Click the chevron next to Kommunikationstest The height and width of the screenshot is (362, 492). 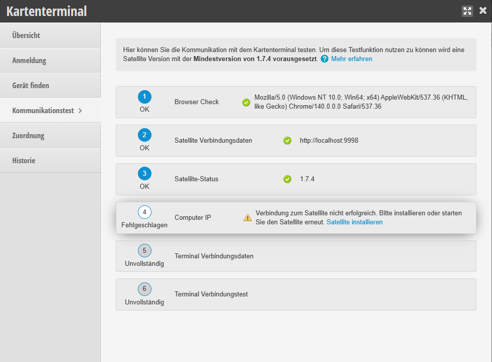tap(80, 111)
